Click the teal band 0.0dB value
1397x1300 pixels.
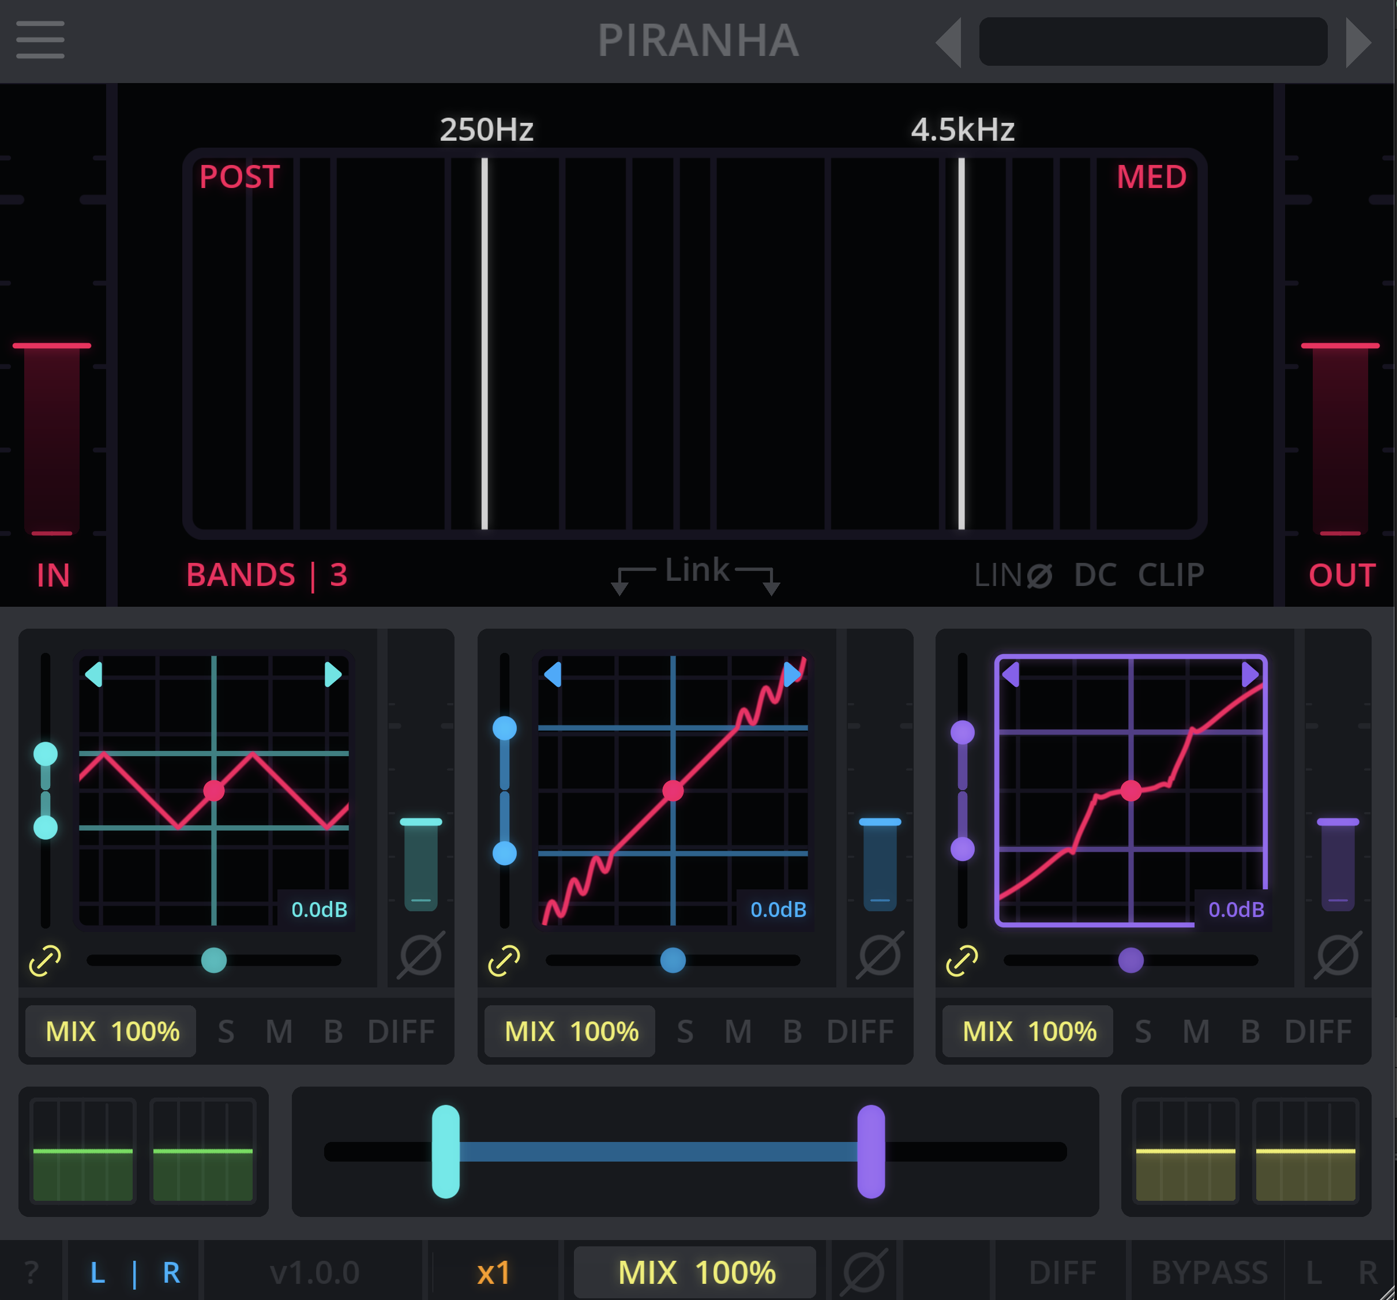319,910
